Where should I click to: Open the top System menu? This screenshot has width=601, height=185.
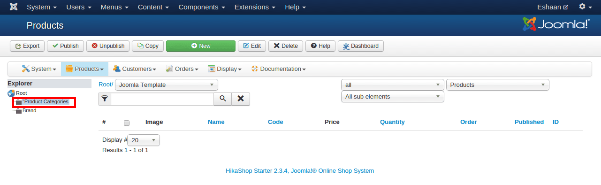[42, 7]
